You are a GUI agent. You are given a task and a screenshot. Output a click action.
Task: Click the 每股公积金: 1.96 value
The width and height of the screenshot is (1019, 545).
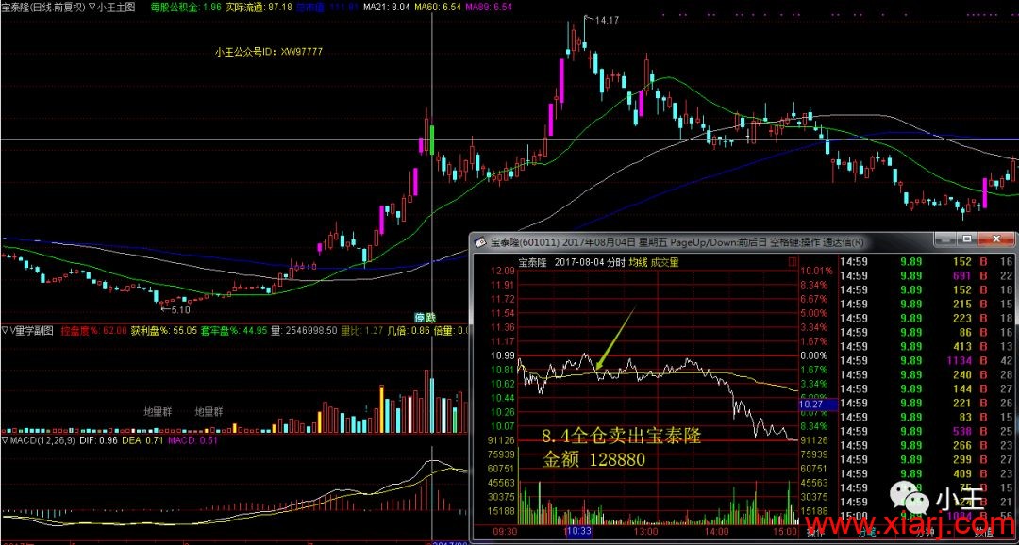(187, 7)
